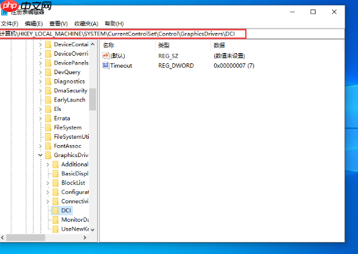This screenshot has width=358, height=254.
Task: Expand the BlockList subkey
Action: 48,183
